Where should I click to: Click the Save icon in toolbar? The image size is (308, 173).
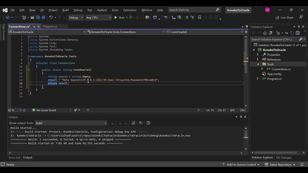(x=38, y=17)
